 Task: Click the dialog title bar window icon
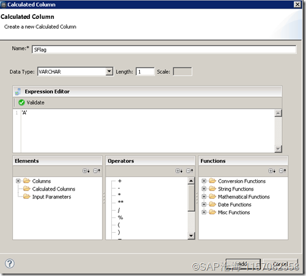click(4, 5)
